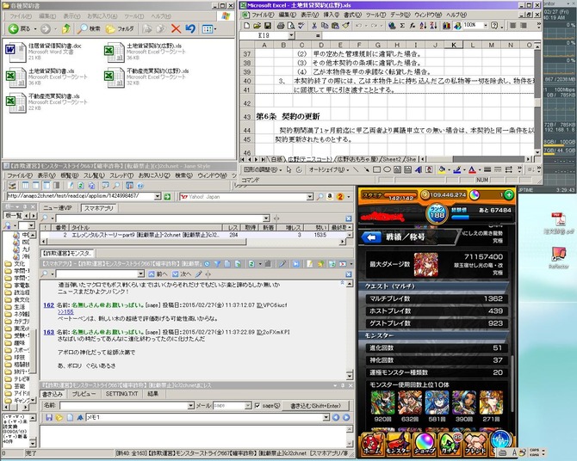Open Excel's 挿入(I) menu

click(x=331, y=15)
